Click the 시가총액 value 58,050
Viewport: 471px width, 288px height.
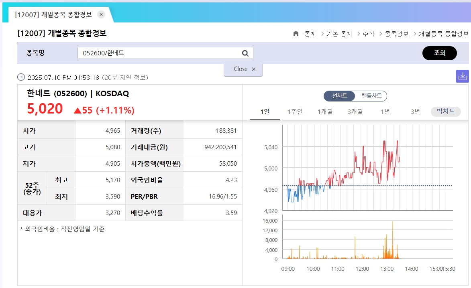(228, 164)
